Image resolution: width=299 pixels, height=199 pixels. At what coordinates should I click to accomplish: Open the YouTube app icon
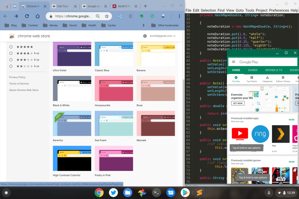240,134
